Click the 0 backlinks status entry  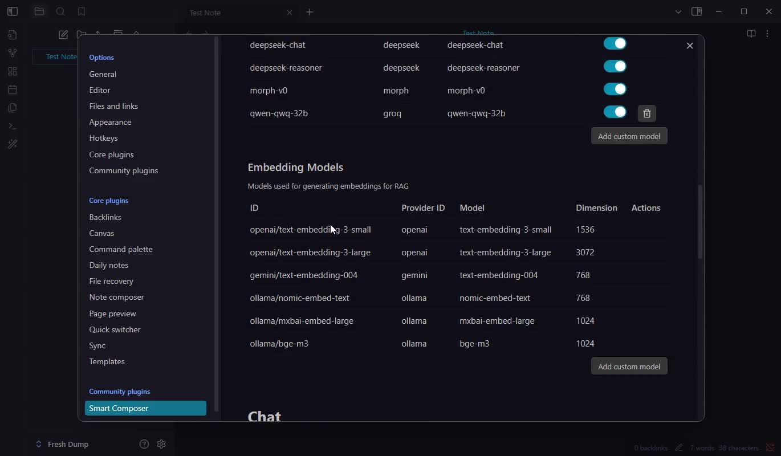[x=650, y=448]
